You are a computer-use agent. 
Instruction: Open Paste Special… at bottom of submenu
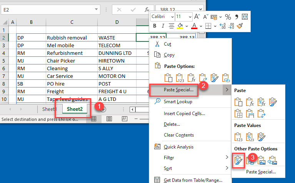261,171
